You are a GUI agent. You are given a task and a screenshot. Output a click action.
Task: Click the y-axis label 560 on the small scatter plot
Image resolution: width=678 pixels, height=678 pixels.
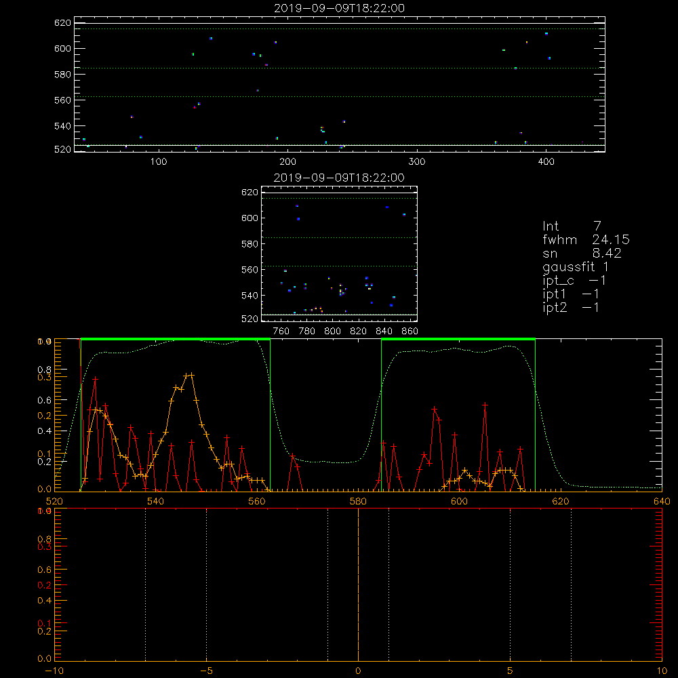(250, 269)
